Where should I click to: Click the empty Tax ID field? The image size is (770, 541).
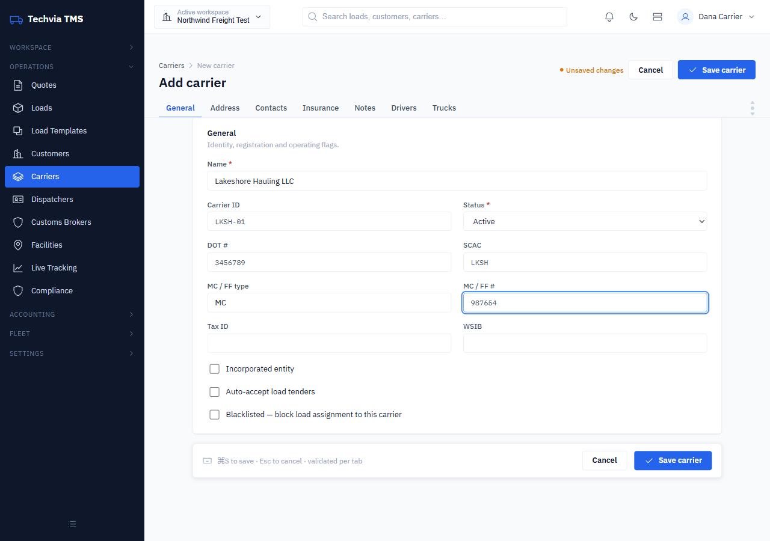point(329,343)
